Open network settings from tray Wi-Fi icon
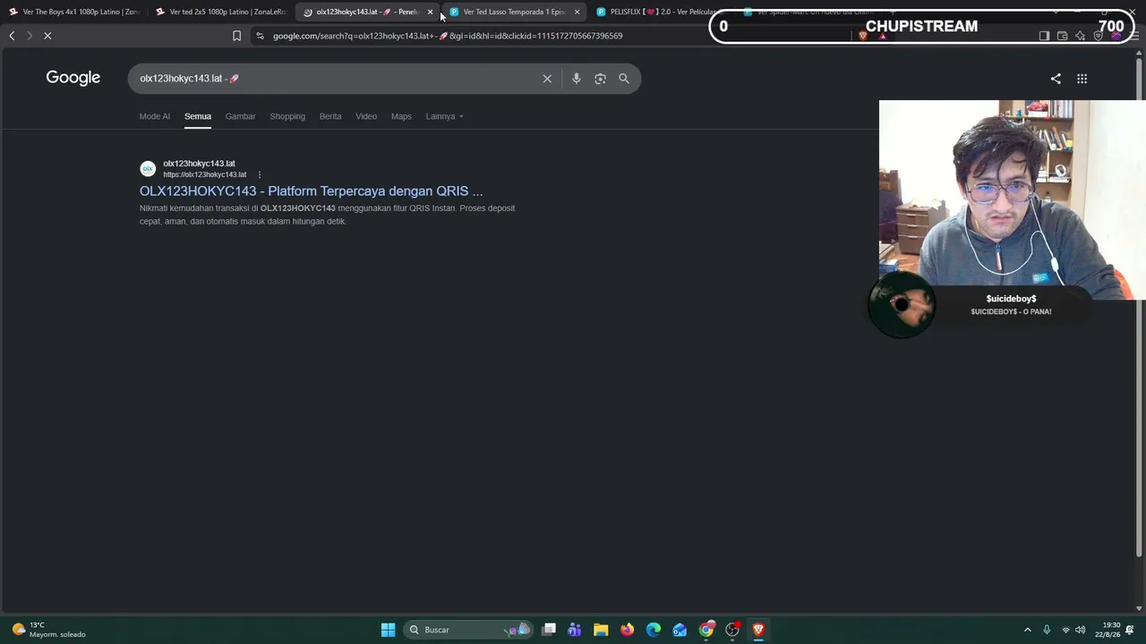The height and width of the screenshot is (644, 1146). pos(1065,630)
